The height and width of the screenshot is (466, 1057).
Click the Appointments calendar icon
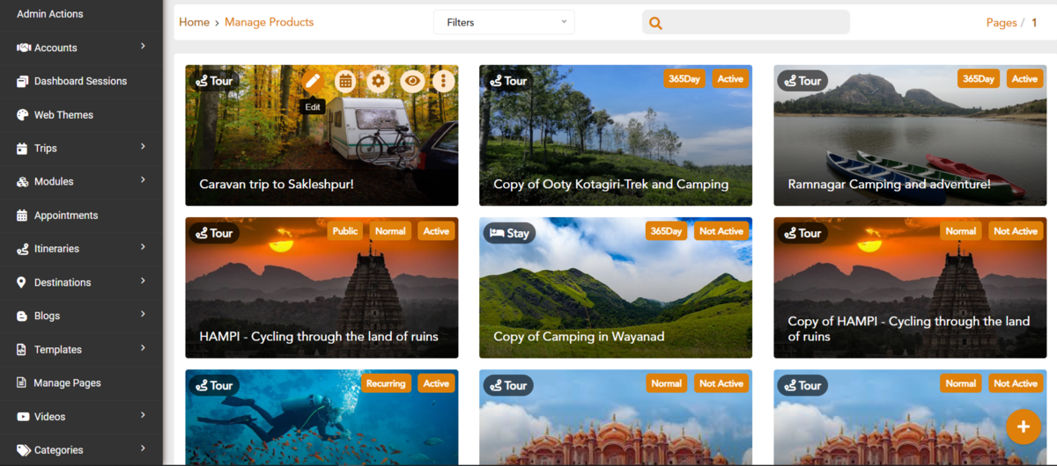point(23,215)
